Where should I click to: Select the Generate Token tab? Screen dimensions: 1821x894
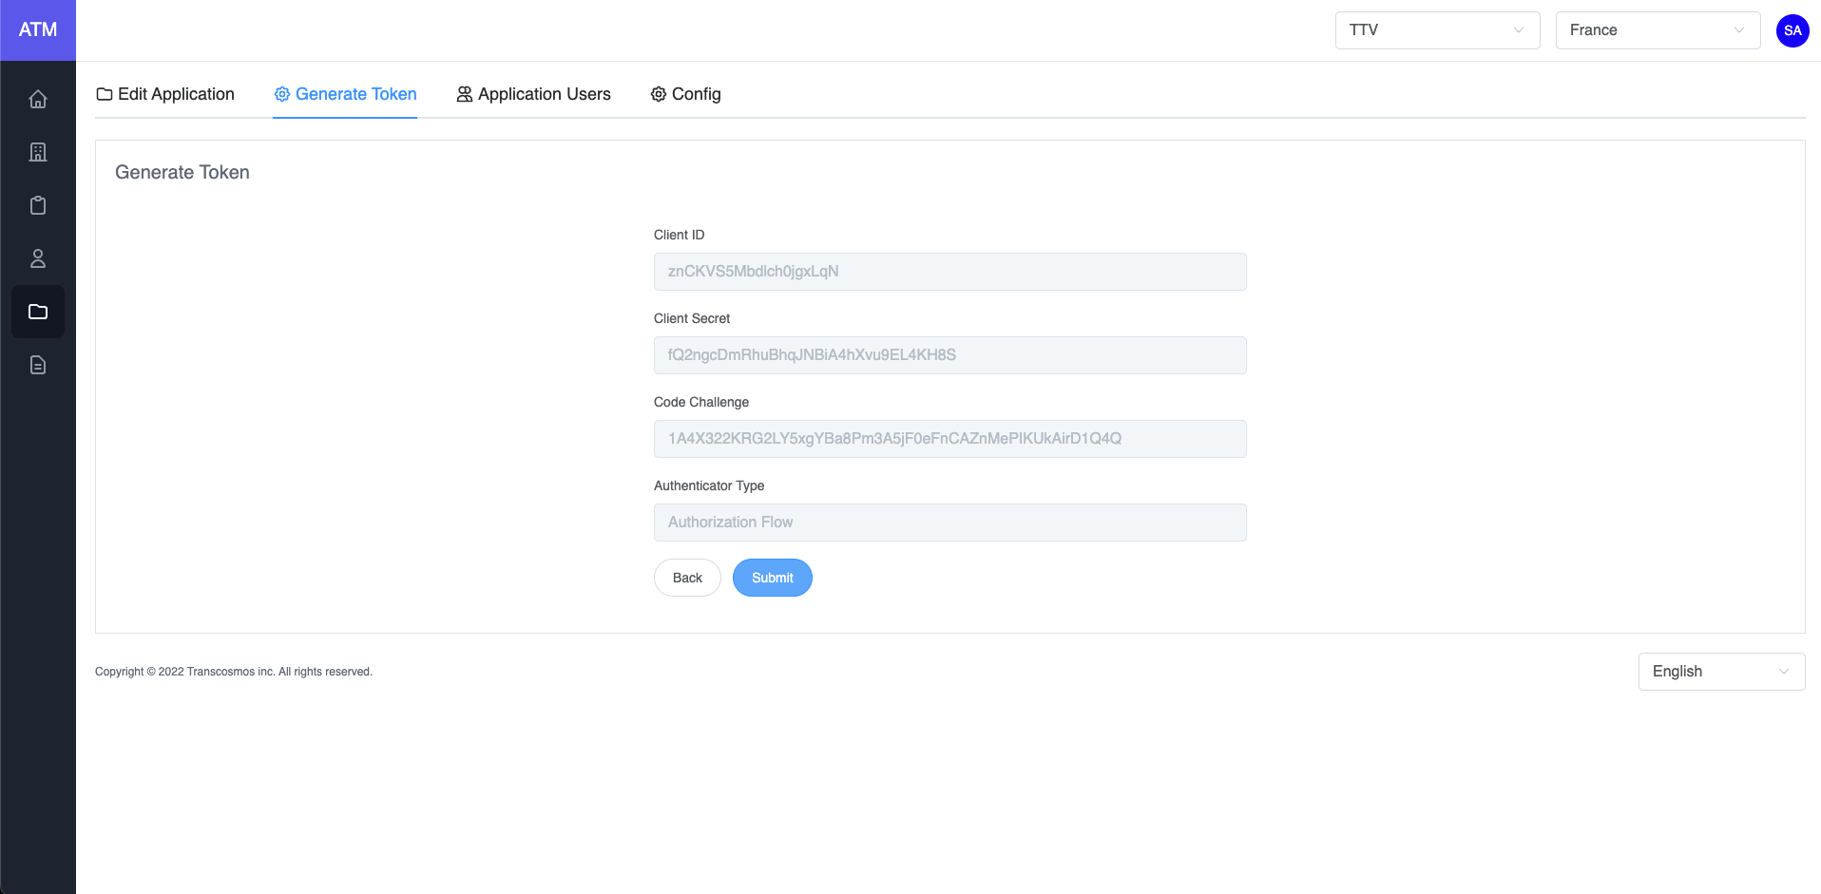[x=345, y=94]
